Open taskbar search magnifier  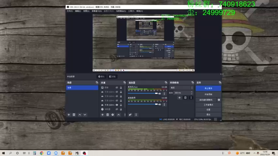pyautogui.click(x=10, y=153)
